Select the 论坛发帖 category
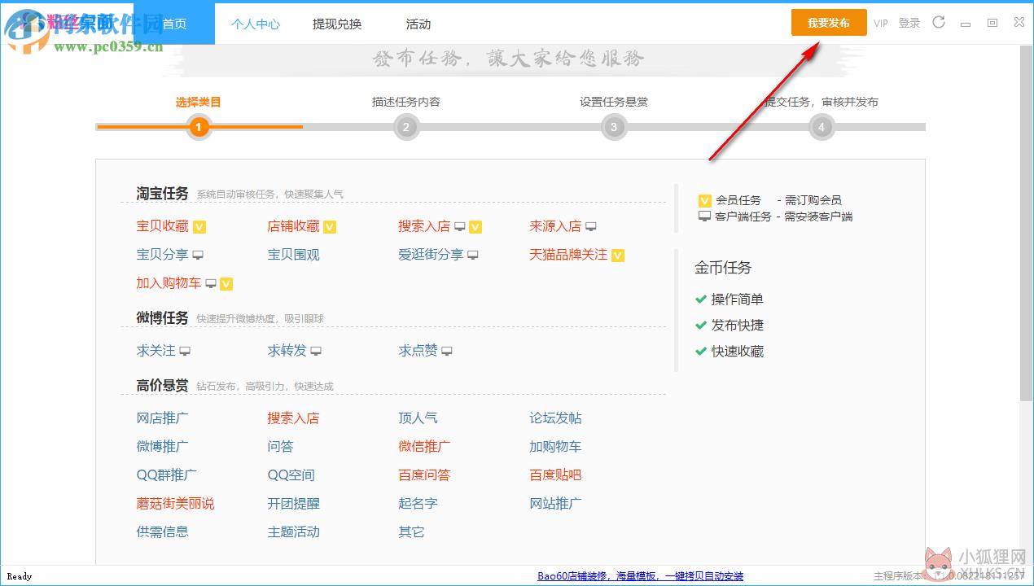The width and height of the screenshot is (1034, 586). click(x=555, y=418)
